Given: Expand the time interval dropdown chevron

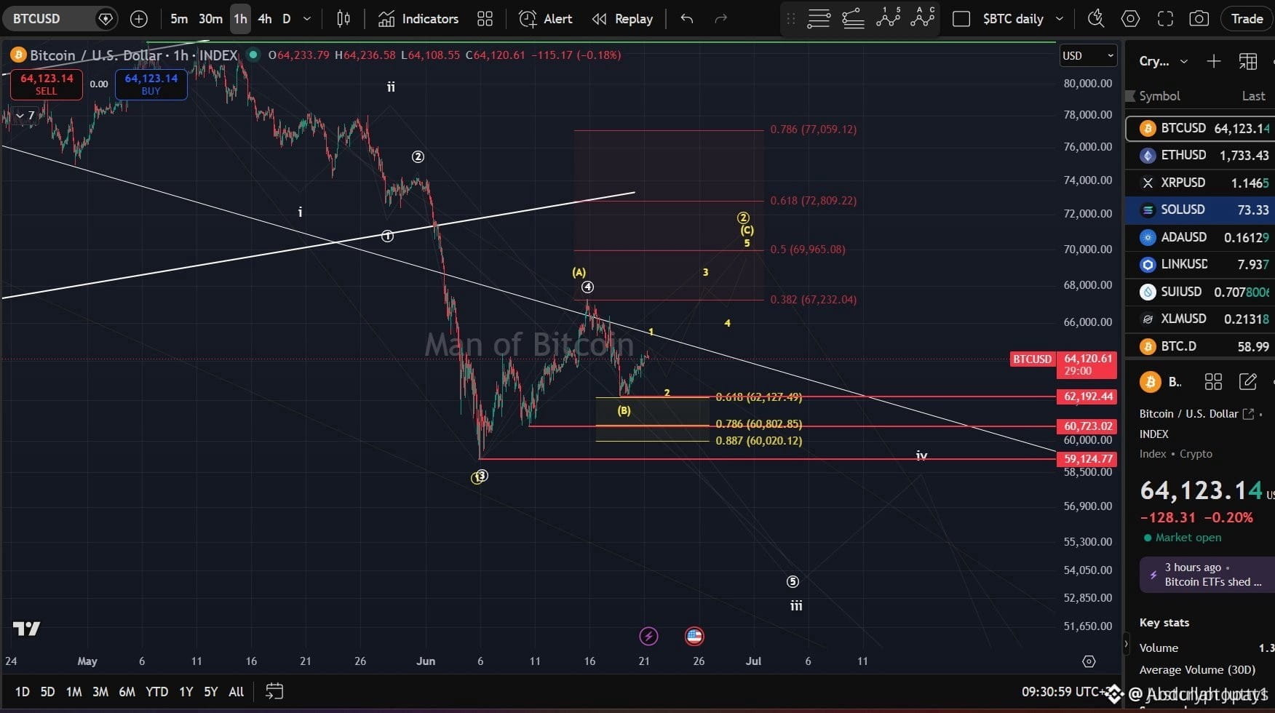Looking at the screenshot, I should point(307,19).
